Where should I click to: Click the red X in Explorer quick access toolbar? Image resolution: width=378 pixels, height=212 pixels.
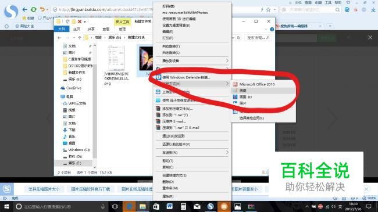pyautogui.click(x=80, y=21)
